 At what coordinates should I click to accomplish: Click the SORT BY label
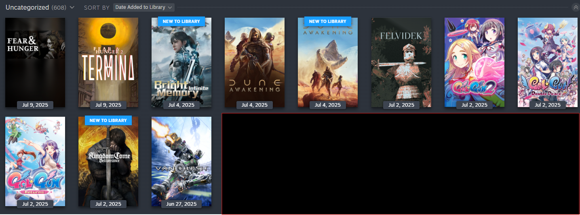[97, 8]
